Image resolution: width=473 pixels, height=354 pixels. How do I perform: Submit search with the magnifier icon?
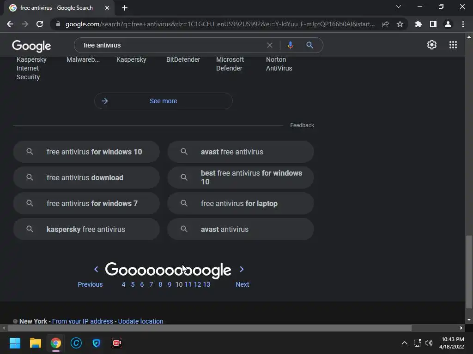309,45
